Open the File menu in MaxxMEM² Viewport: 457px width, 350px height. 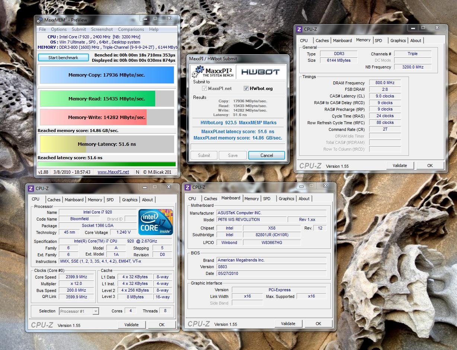42,29
